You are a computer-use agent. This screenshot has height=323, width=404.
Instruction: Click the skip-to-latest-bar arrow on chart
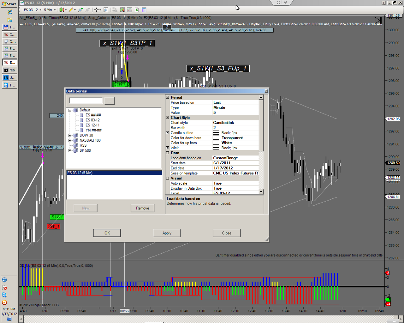click(x=378, y=21)
